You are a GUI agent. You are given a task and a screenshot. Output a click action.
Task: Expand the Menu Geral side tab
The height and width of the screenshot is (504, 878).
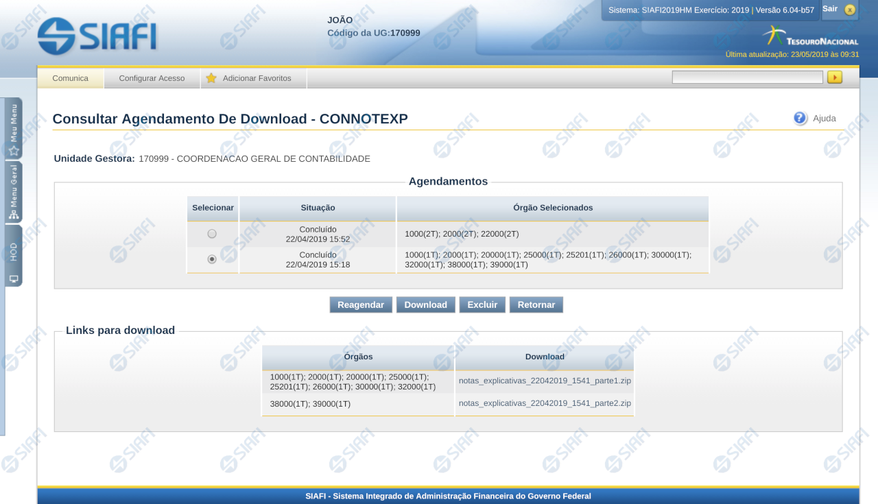click(x=14, y=192)
